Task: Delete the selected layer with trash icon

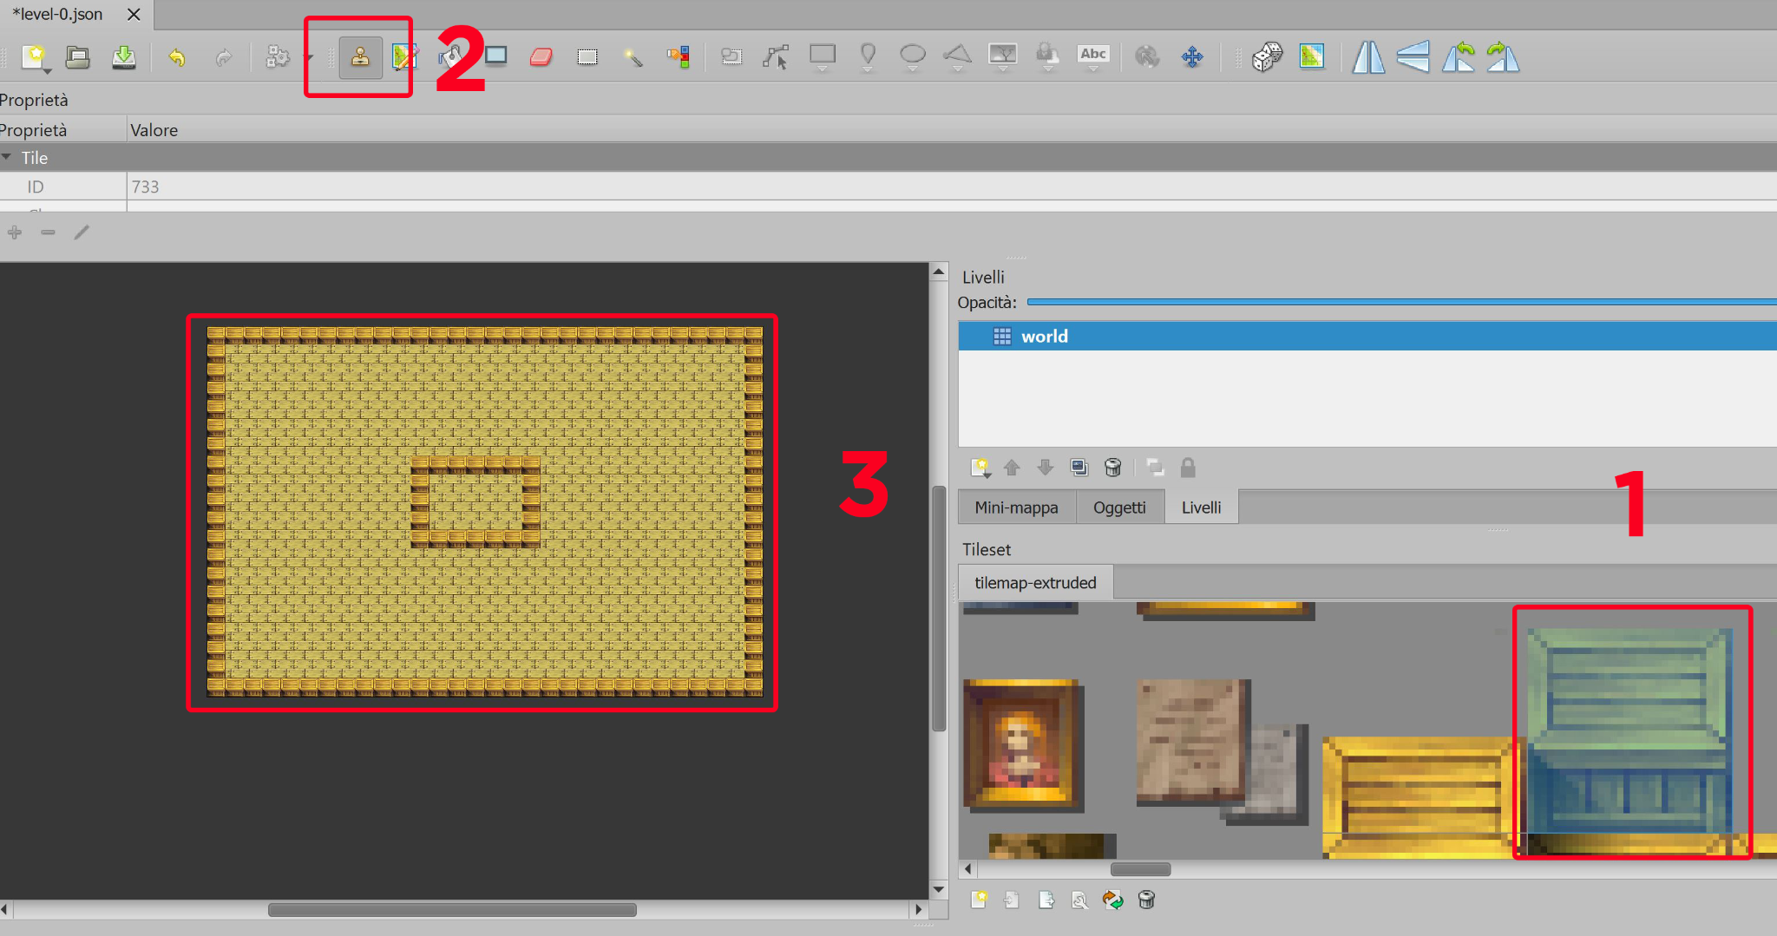Action: tap(1113, 468)
